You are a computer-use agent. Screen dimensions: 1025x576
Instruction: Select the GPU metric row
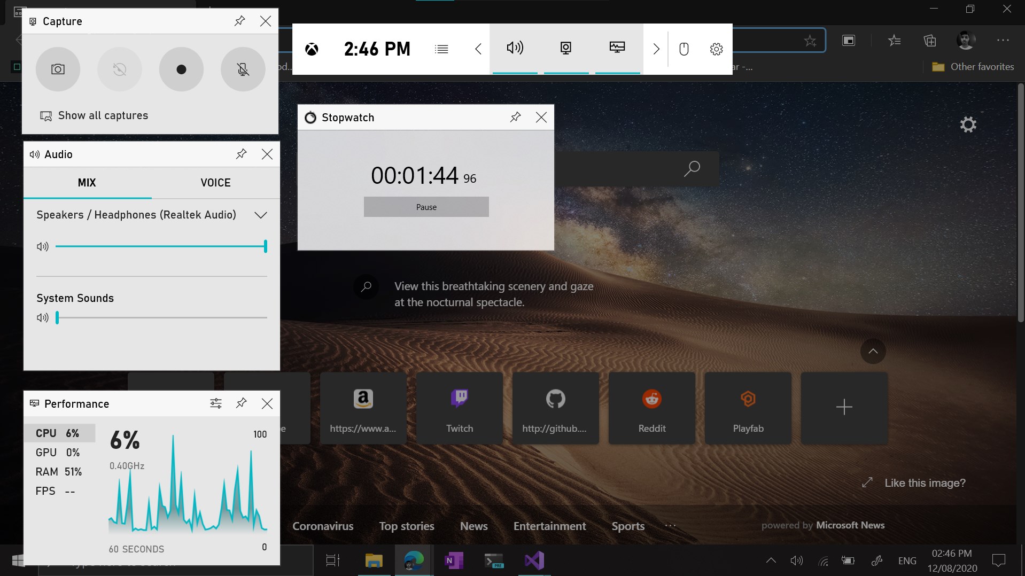pos(59,453)
